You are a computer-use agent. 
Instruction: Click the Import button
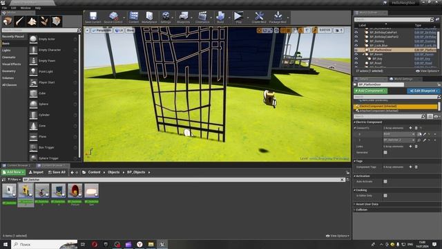(x=36, y=172)
